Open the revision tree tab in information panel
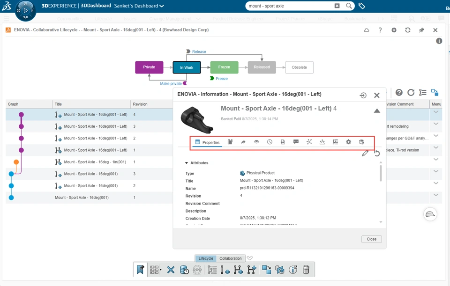 (335, 142)
